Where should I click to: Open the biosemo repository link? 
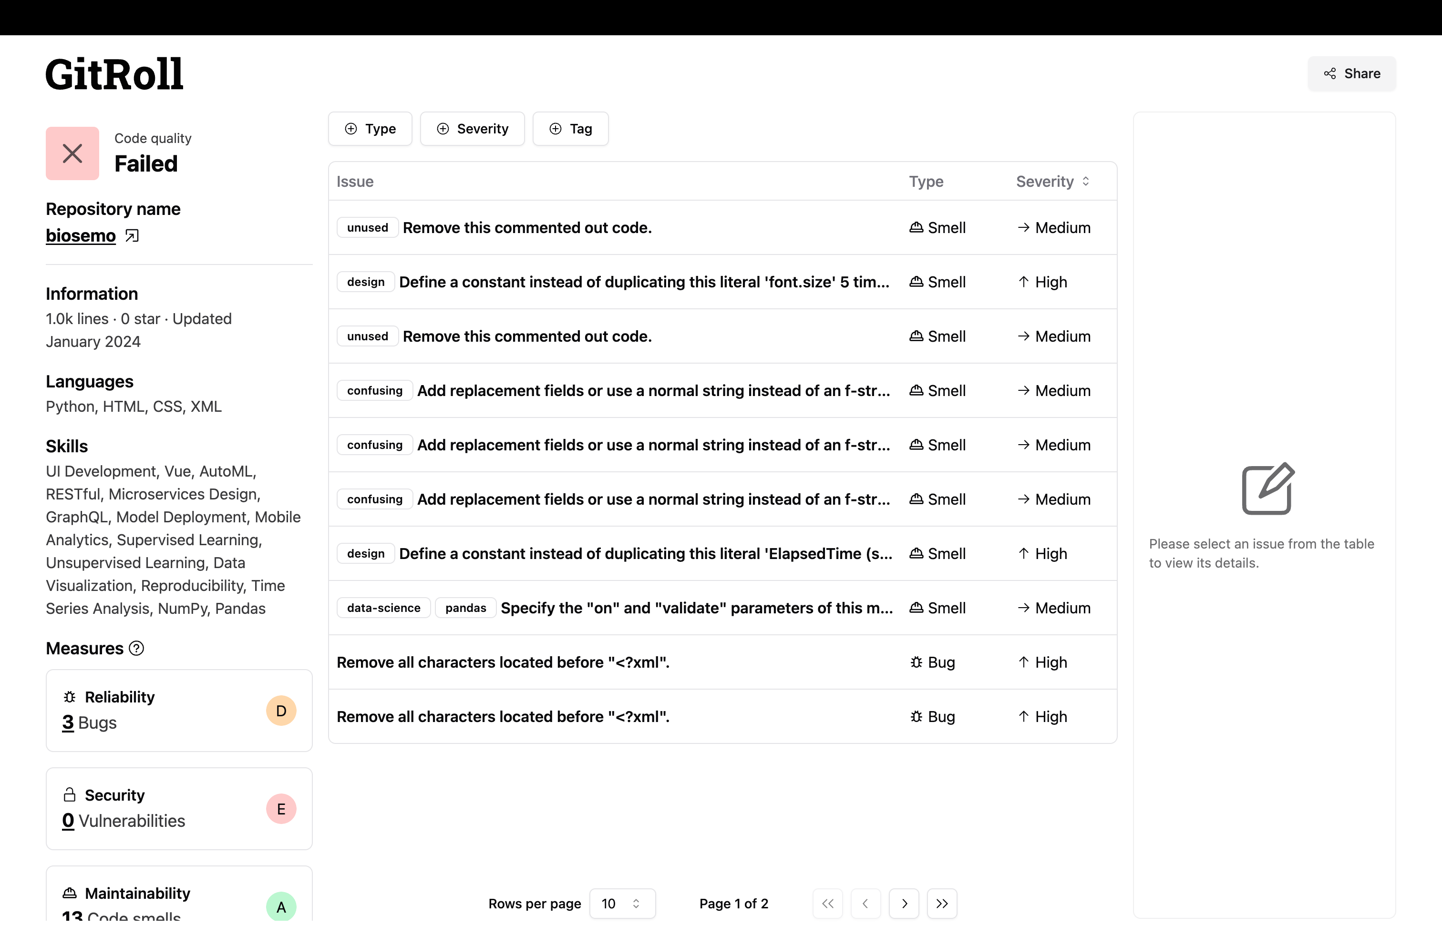81,235
